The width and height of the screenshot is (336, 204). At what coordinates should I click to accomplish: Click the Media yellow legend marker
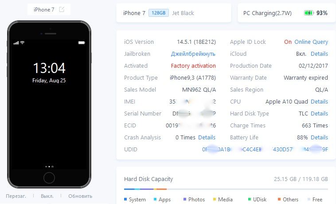pos(215,199)
